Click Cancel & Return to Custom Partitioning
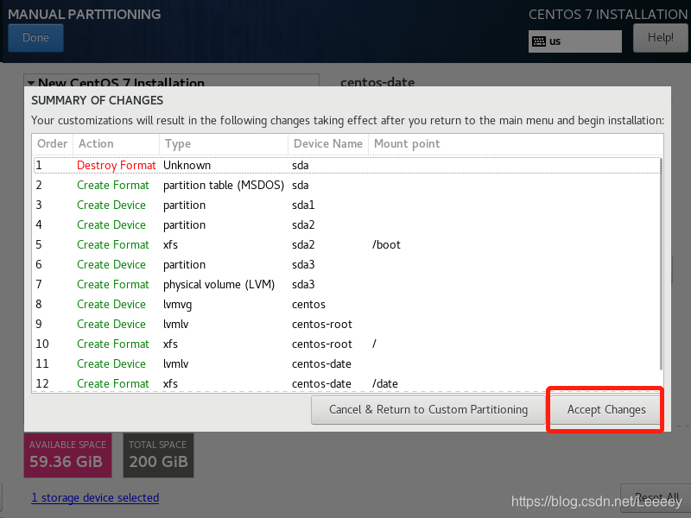691x518 pixels. point(428,409)
